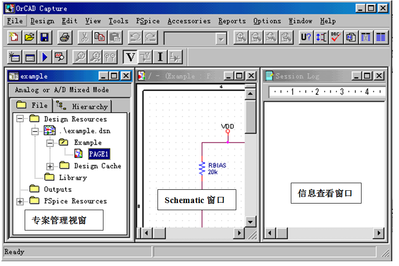
Task: Zoom to all with fourth magnifier icon
Action: pos(286,37)
